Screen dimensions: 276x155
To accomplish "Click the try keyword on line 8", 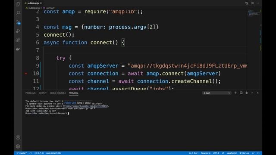I will (61, 58).
